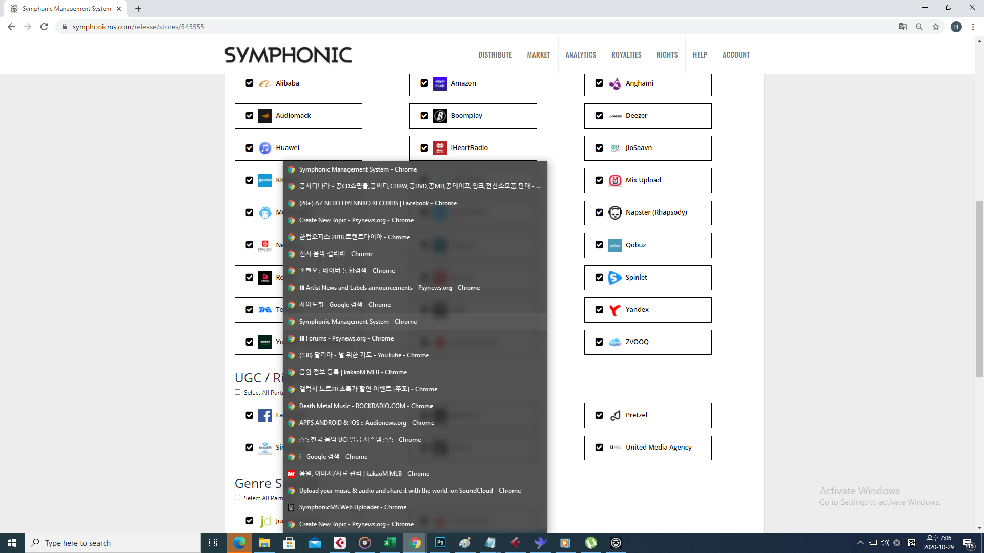The width and height of the screenshot is (984, 553).
Task: Open Microsoft Edge from the taskbar
Action: 239,543
